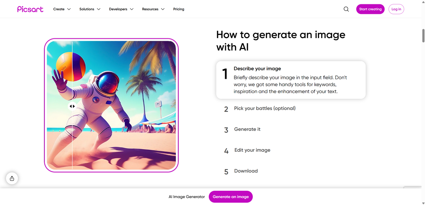
Task: Expand the Developers dropdown menu
Action: [x=121, y=9]
